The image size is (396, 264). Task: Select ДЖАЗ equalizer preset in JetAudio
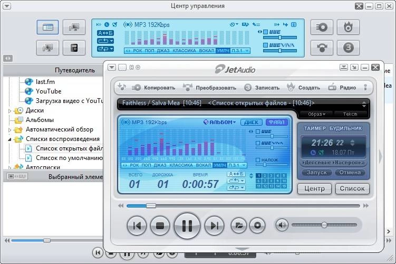(160, 165)
